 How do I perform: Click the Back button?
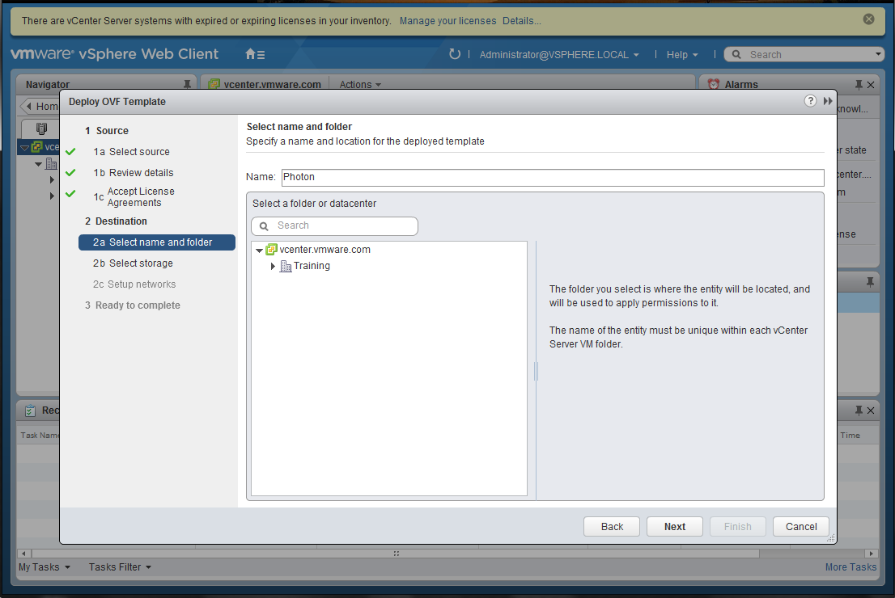[611, 527]
